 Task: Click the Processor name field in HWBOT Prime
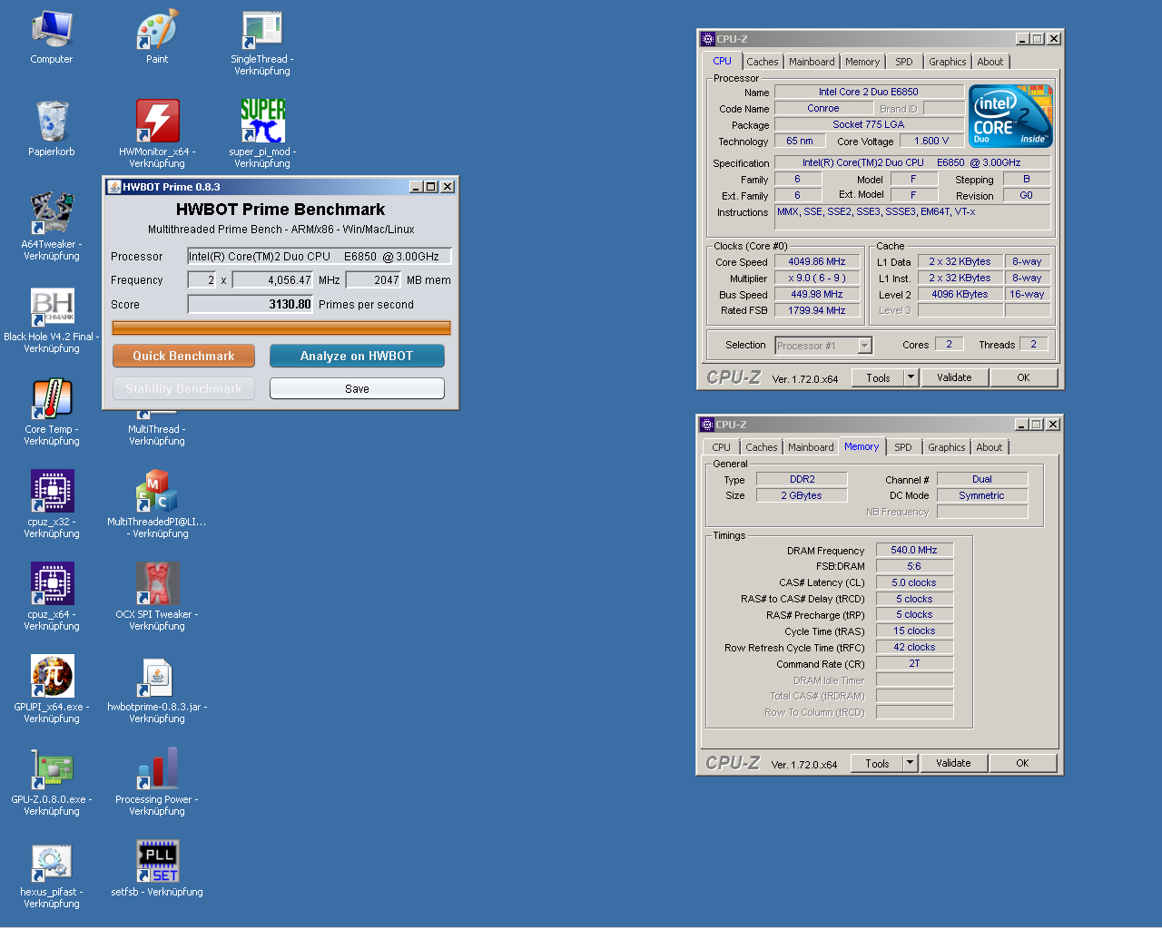(x=320, y=257)
